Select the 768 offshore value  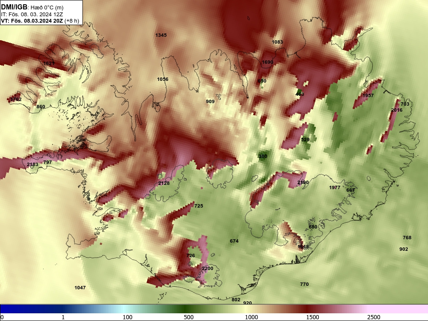click(407, 238)
